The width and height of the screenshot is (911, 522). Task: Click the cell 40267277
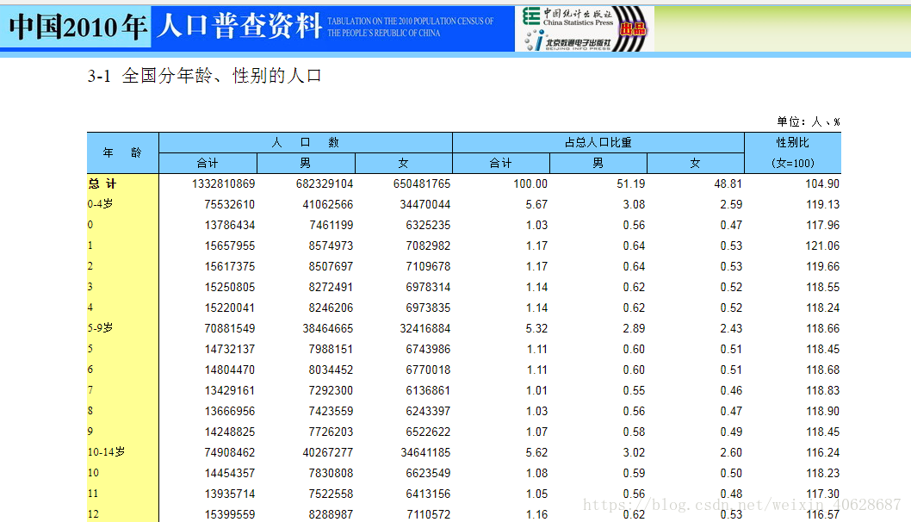pyautogui.click(x=328, y=452)
